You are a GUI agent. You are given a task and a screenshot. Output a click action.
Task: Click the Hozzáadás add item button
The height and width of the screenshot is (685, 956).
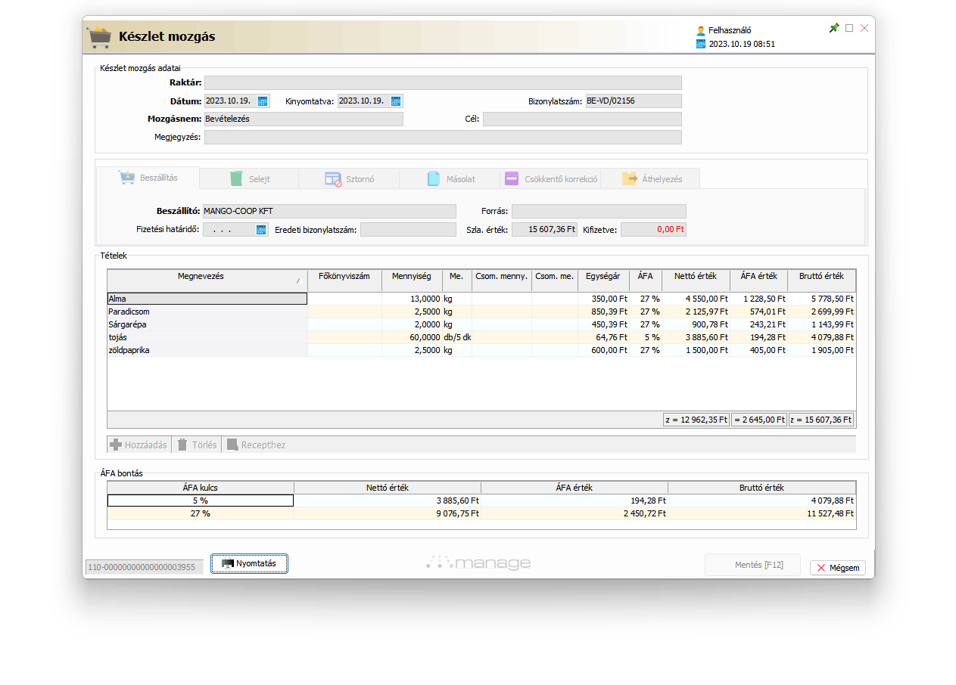[x=139, y=445]
